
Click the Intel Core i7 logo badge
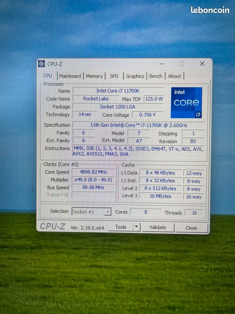click(186, 102)
